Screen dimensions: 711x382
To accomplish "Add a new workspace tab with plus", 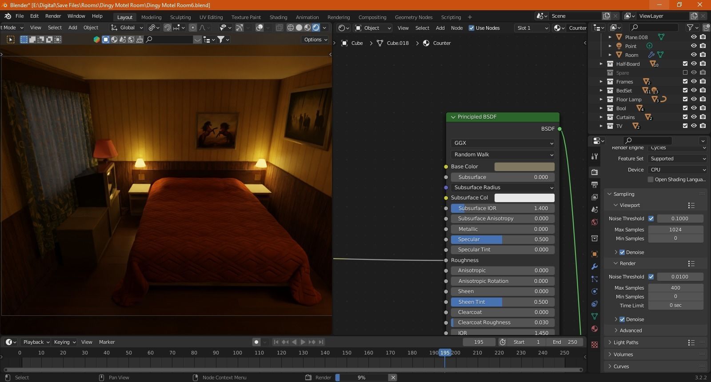I will [470, 17].
